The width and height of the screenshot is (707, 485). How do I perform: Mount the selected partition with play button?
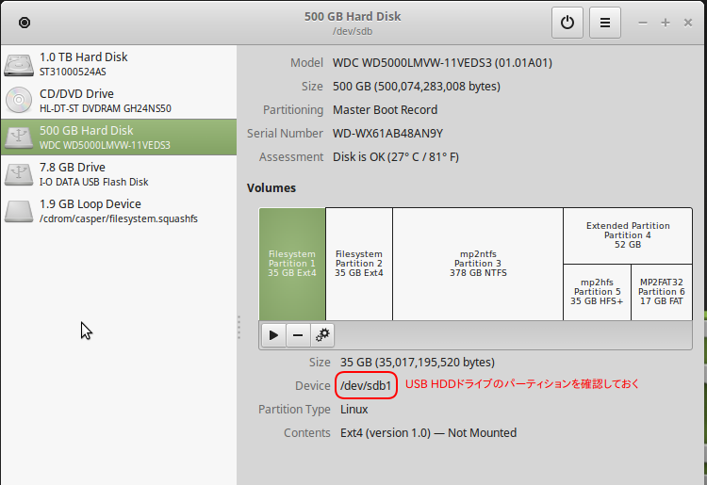coord(273,334)
